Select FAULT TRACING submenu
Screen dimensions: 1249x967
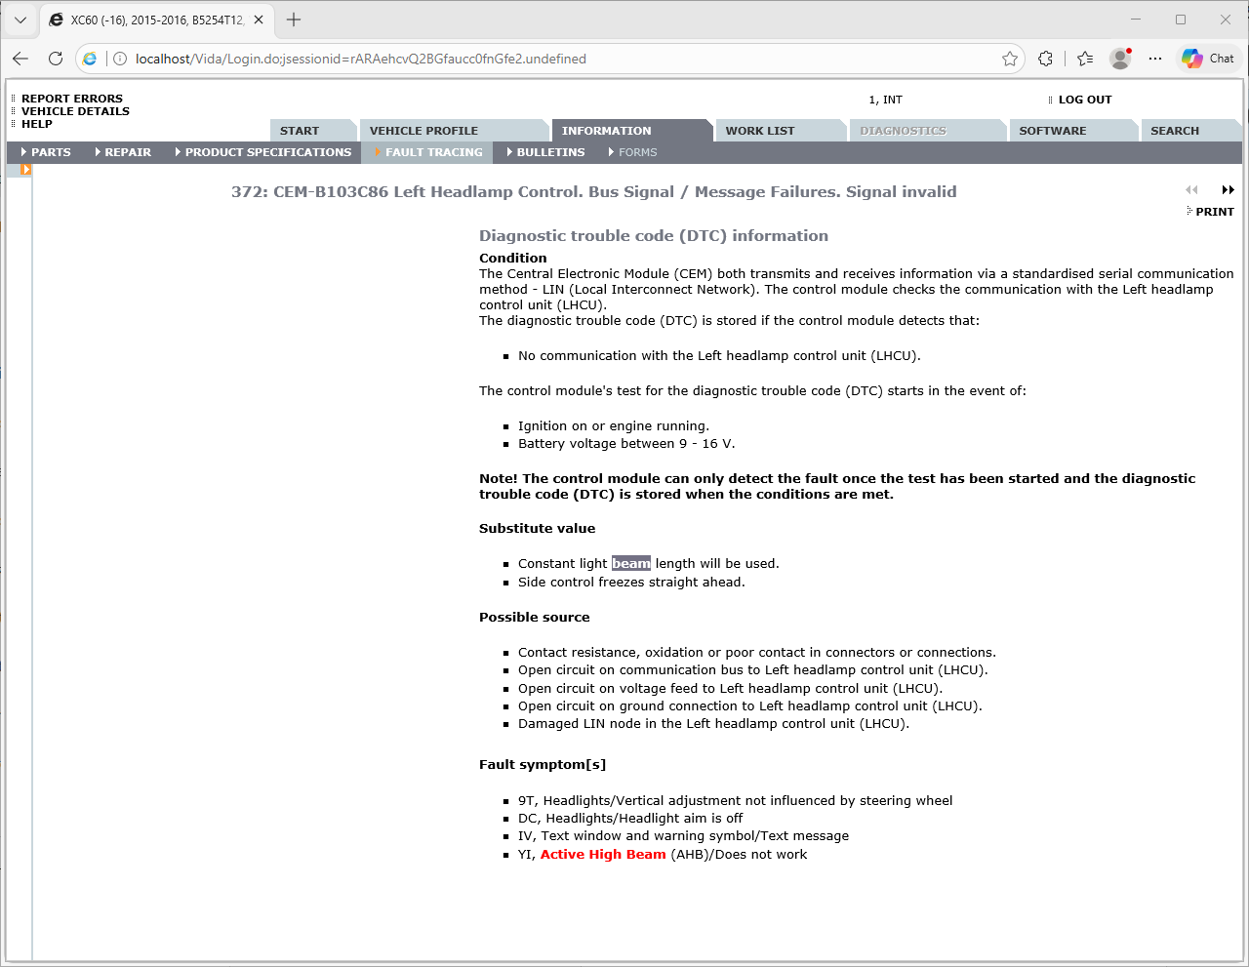pyautogui.click(x=429, y=152)
